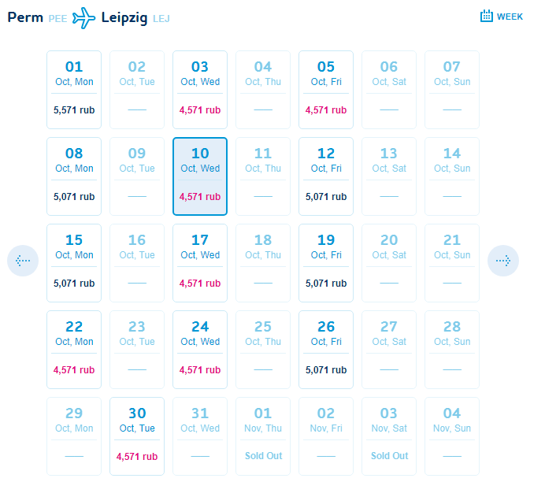Image resolution: width=545 pixels, height=482 pixels.
Task: Select 15 Oct, Mon flight date
Action: tap(74, 263)
